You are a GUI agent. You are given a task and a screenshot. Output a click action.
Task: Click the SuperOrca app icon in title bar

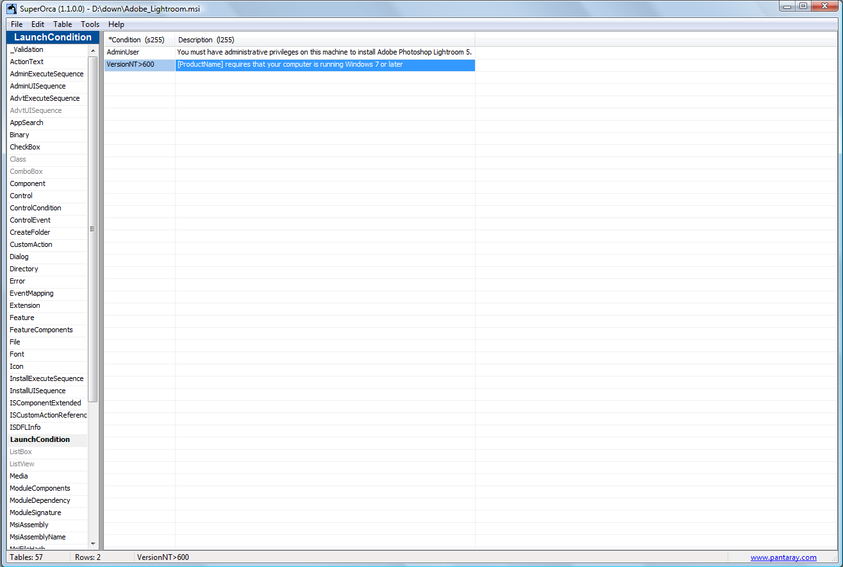tap(12, 8)
